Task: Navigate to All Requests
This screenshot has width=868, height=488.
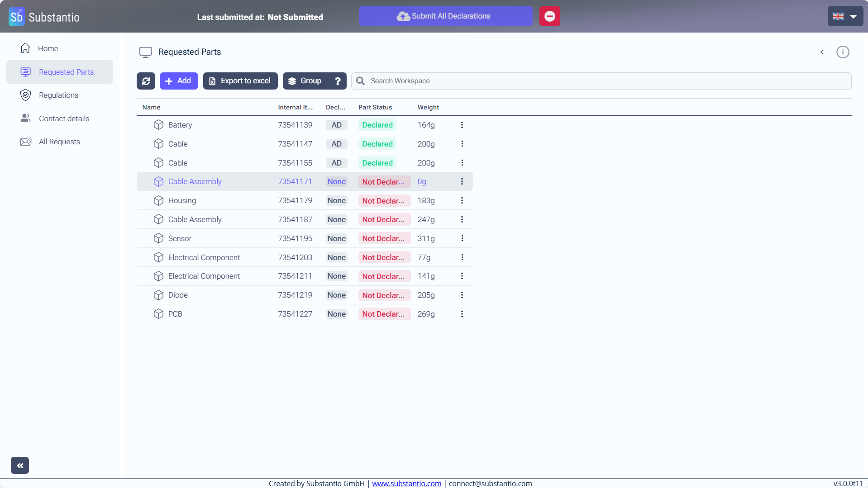Action: [x=59, y=142]
